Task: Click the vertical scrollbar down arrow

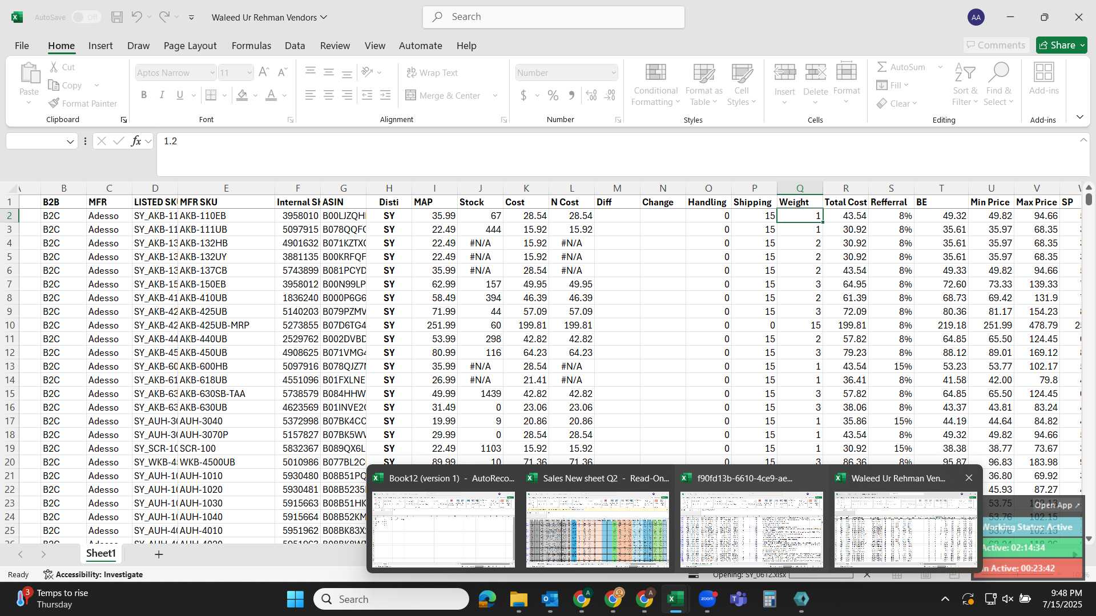Action: 1089,538
